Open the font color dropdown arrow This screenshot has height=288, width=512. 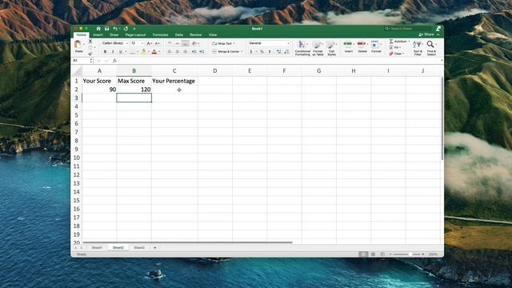(x=159, y=51)
